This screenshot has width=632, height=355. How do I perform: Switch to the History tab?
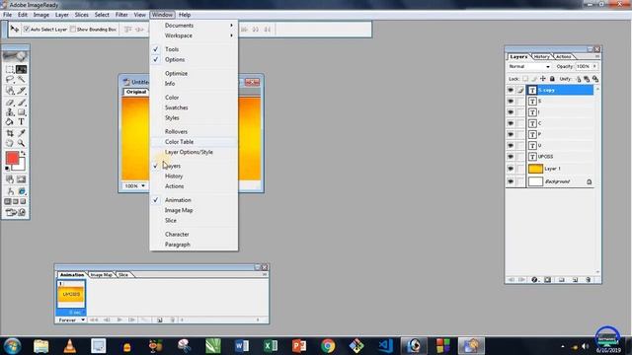click(x=541, y=57)
